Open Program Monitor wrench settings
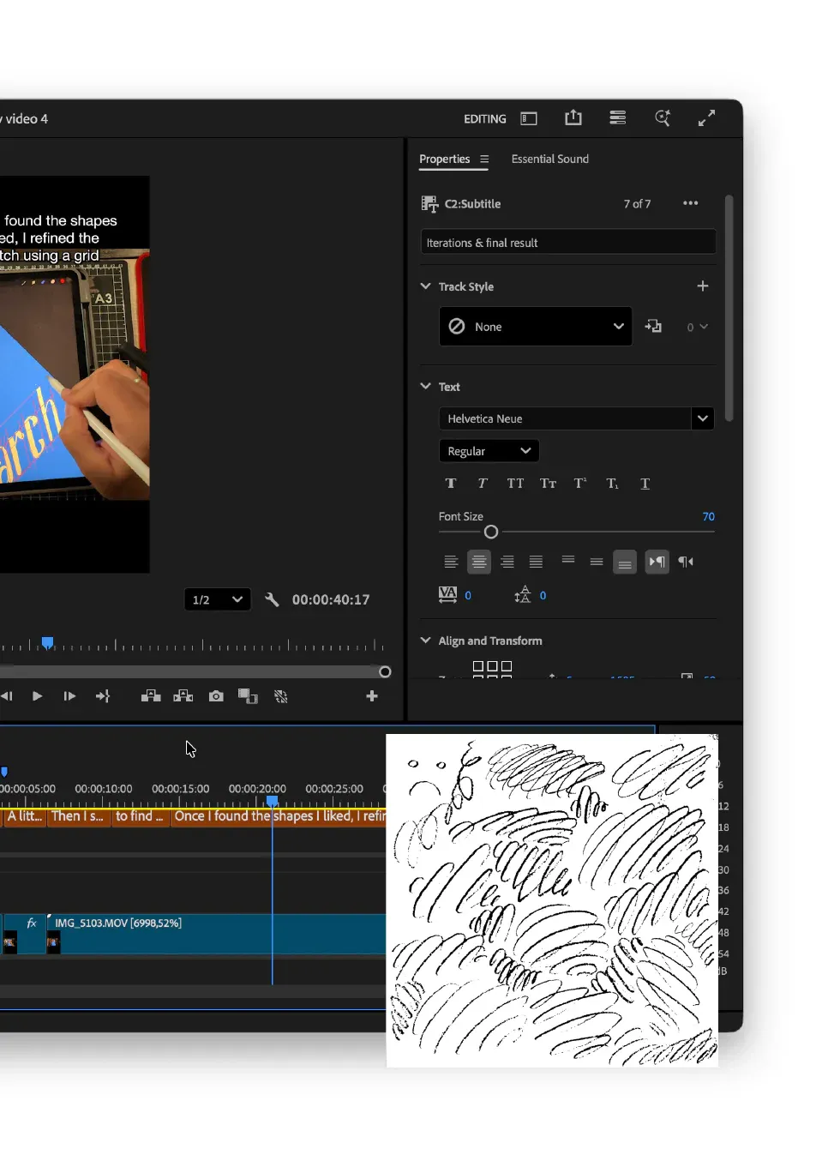The width and height of the screenshot is (816, 1167). coord(272,599)
